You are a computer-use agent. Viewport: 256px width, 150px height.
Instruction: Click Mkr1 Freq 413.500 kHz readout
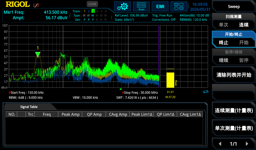(35, 12)
